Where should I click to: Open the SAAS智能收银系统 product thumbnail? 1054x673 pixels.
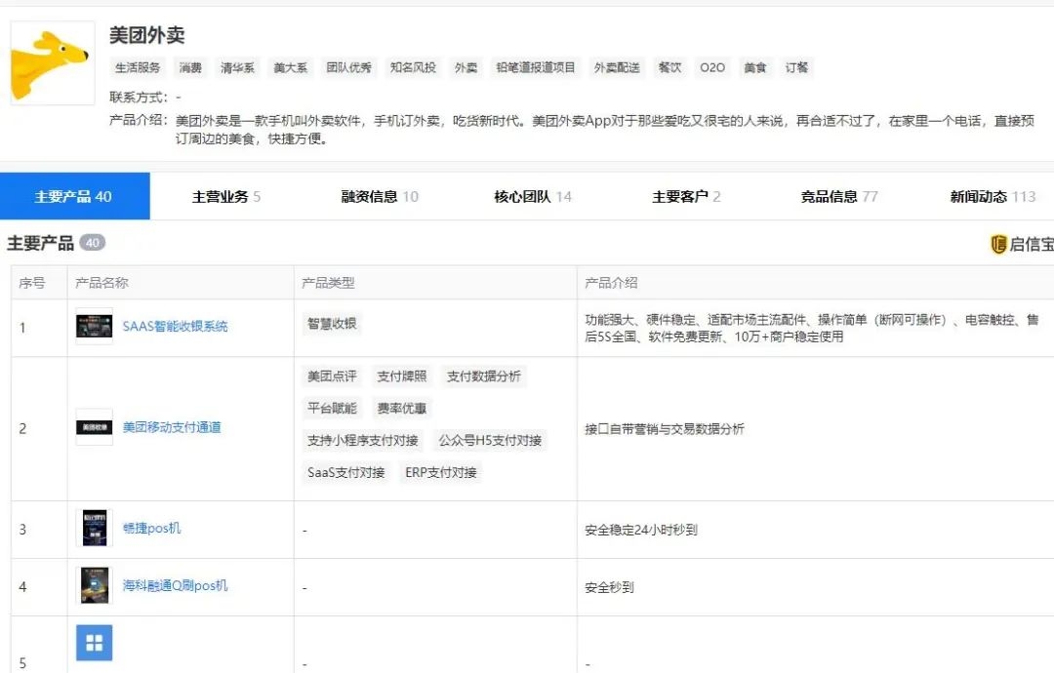(x=94, y=327)
